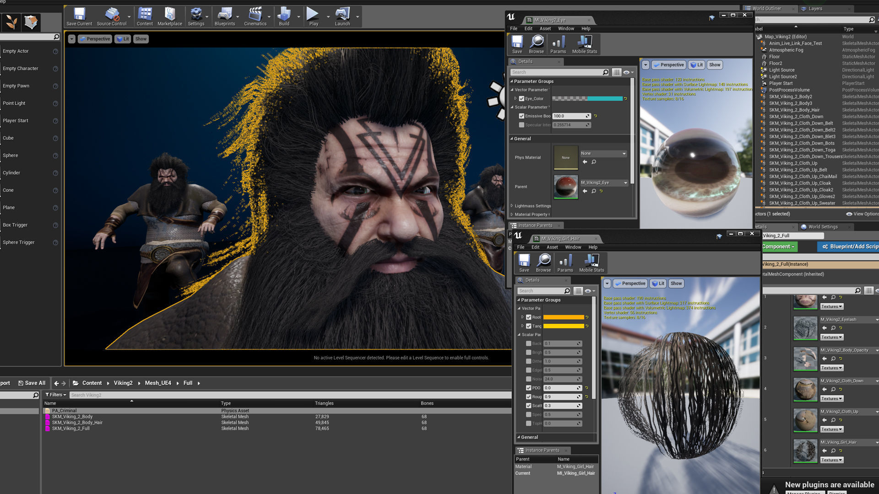The width and height of the screenshot is (879, 494).
Task: Click Build toolbar icon
Action: click(x=284, y=17)
